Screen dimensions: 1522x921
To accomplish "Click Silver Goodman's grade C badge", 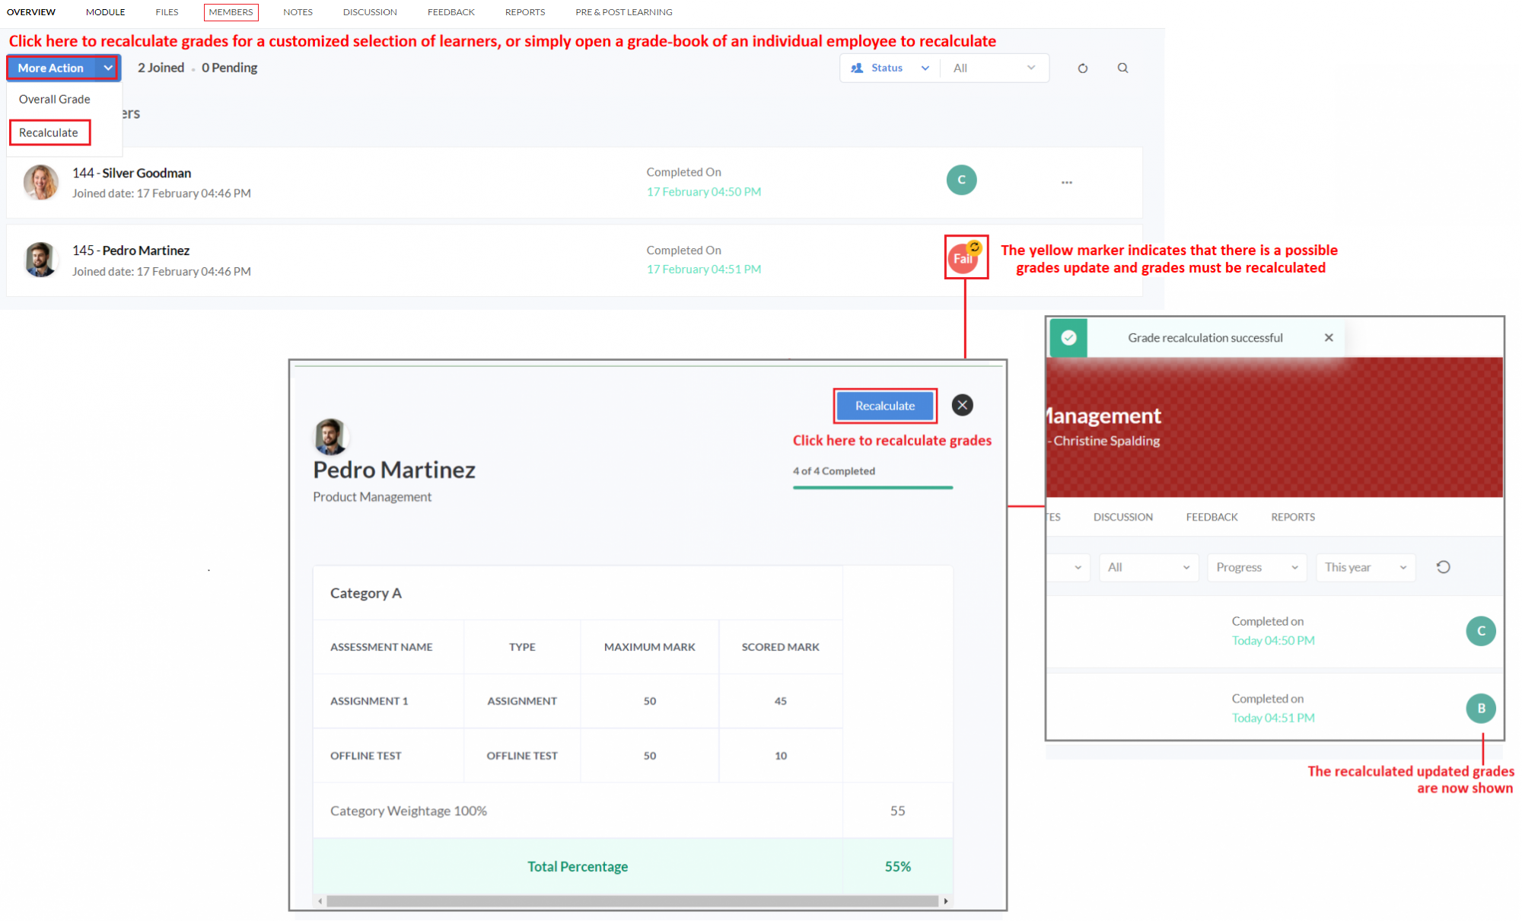I will pos(961,180).
